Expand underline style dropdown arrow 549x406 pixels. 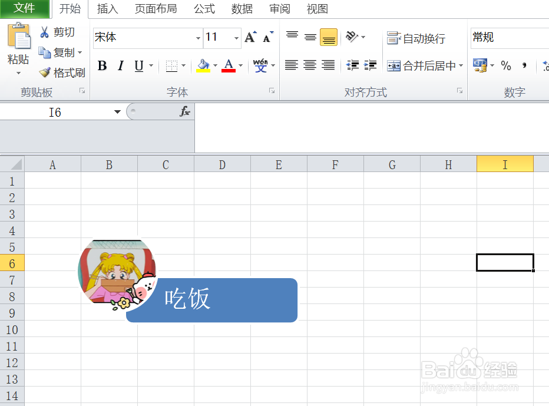151,65
